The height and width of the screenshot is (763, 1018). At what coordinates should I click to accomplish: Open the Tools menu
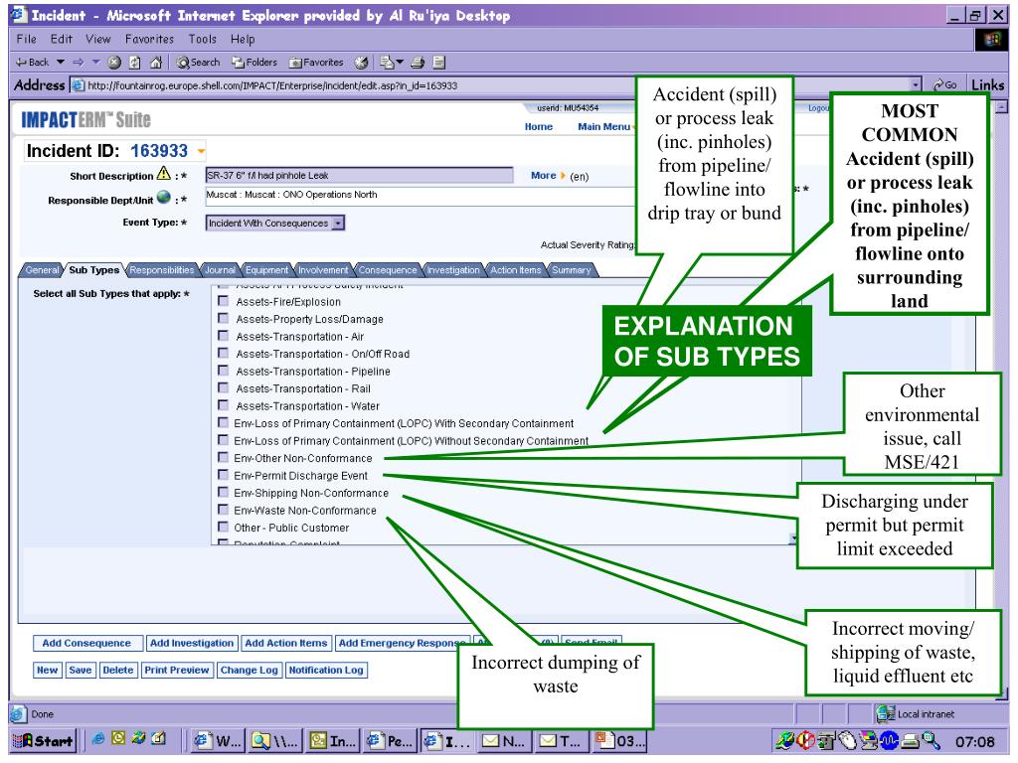[203, 39]
